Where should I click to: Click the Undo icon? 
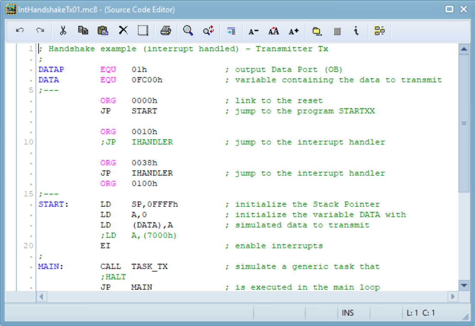[20, 31]
